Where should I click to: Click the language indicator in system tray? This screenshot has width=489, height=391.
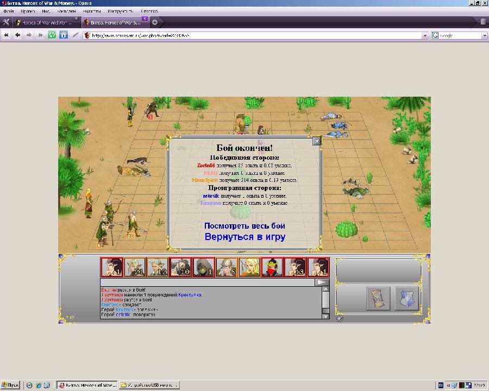(x=441, y=386)
